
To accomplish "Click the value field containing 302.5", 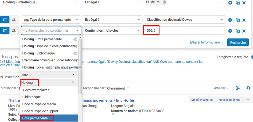I will pyautogui.click(x=184, y=31).
